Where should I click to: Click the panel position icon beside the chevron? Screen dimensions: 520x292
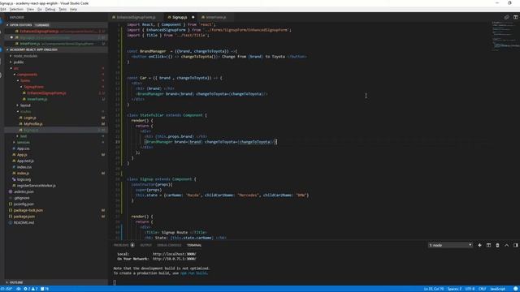(515, 245)
